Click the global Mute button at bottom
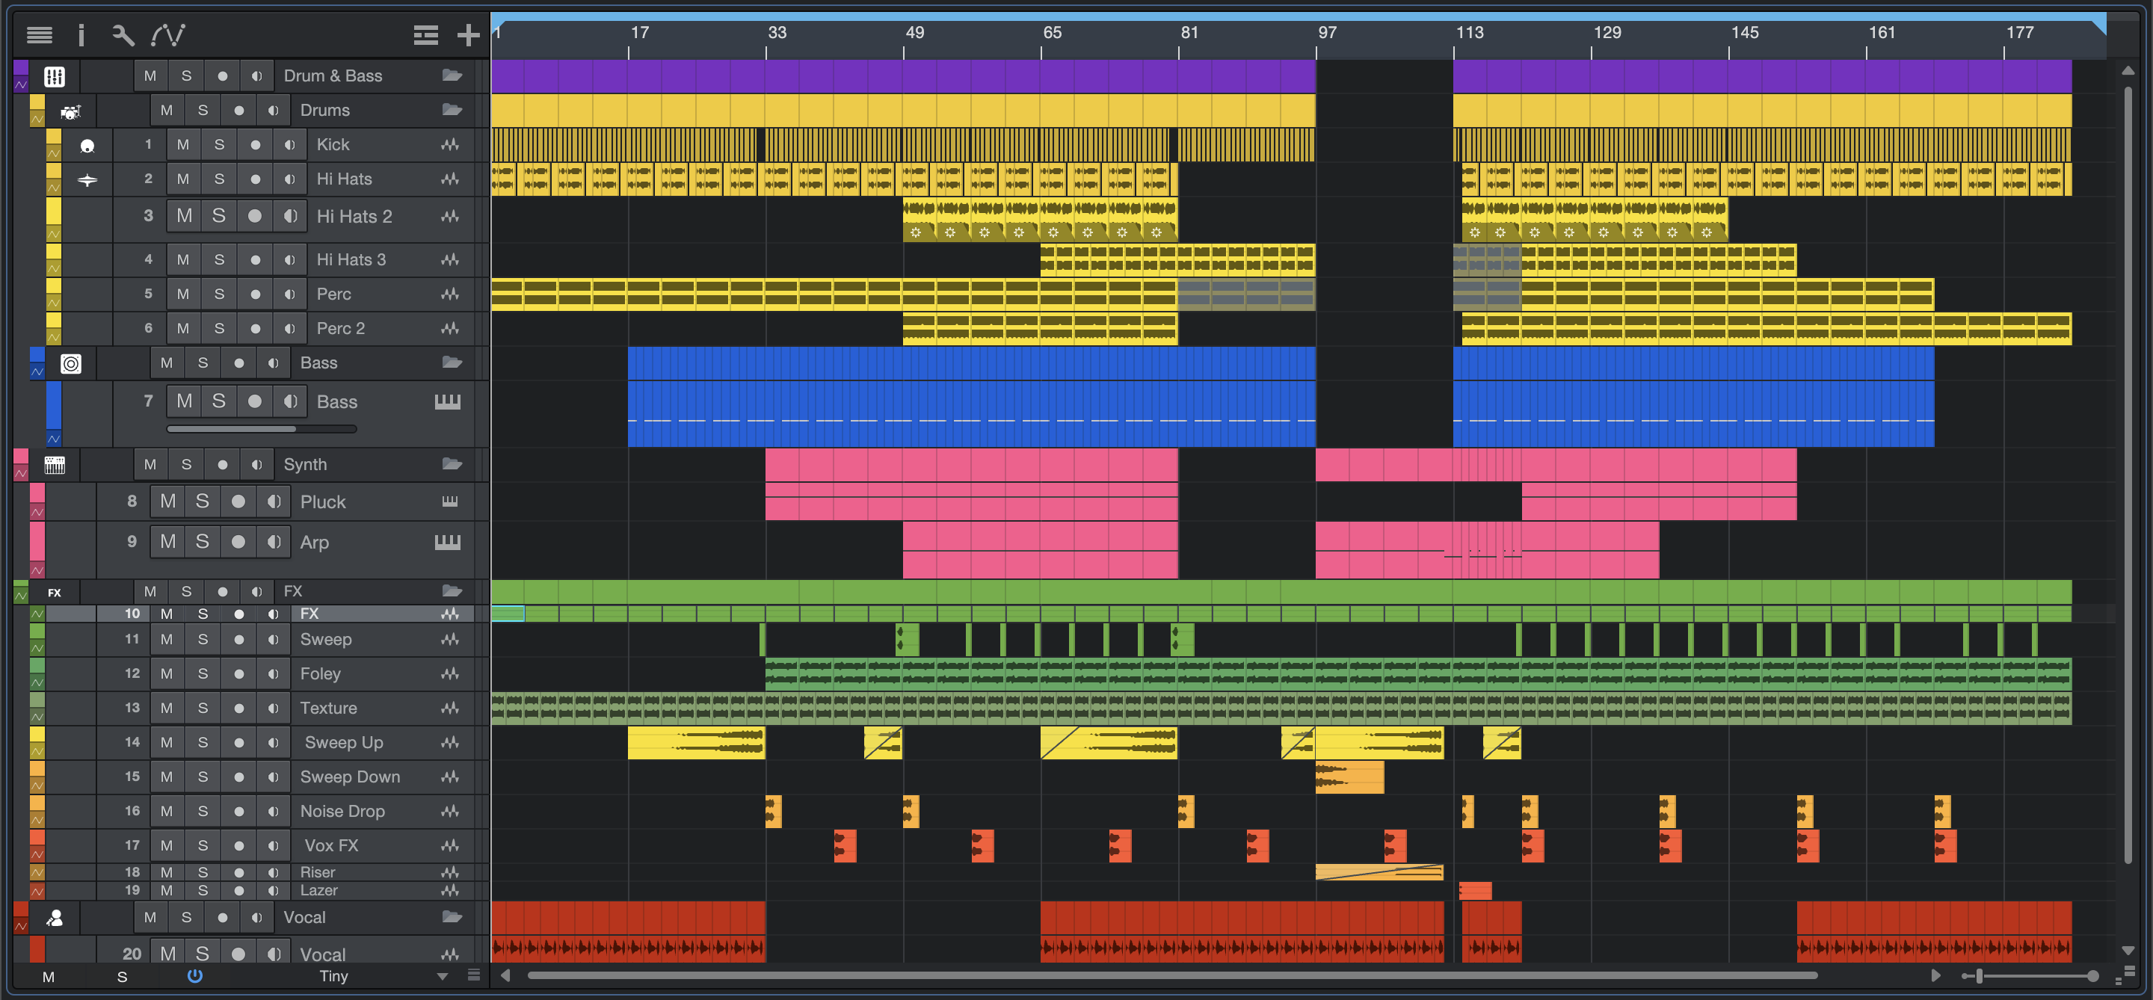Viewport: 2153px width, 1000px height. [x=49, y=977]
